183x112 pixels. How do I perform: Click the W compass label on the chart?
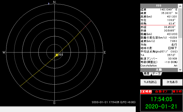pos(4,52)
